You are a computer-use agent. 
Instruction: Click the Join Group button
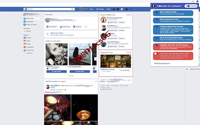125,70
